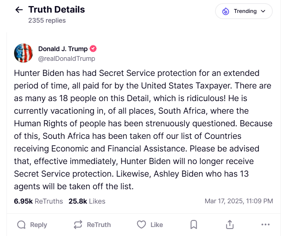289x236 pixels.
Task: Open the Trending sort dropdown
Action: click(244, 11)
